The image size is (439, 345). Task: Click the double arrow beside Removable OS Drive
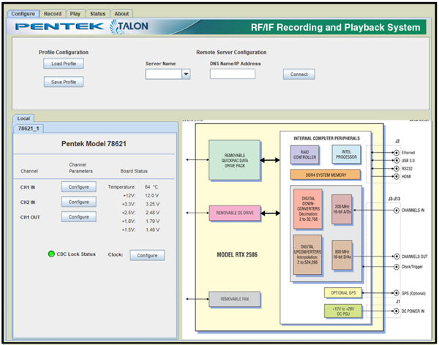pos(270,213)
